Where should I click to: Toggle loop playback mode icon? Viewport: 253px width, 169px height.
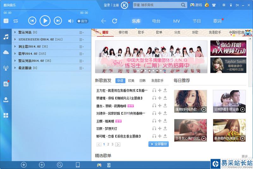pyautogui.click(x=15, y=21)
